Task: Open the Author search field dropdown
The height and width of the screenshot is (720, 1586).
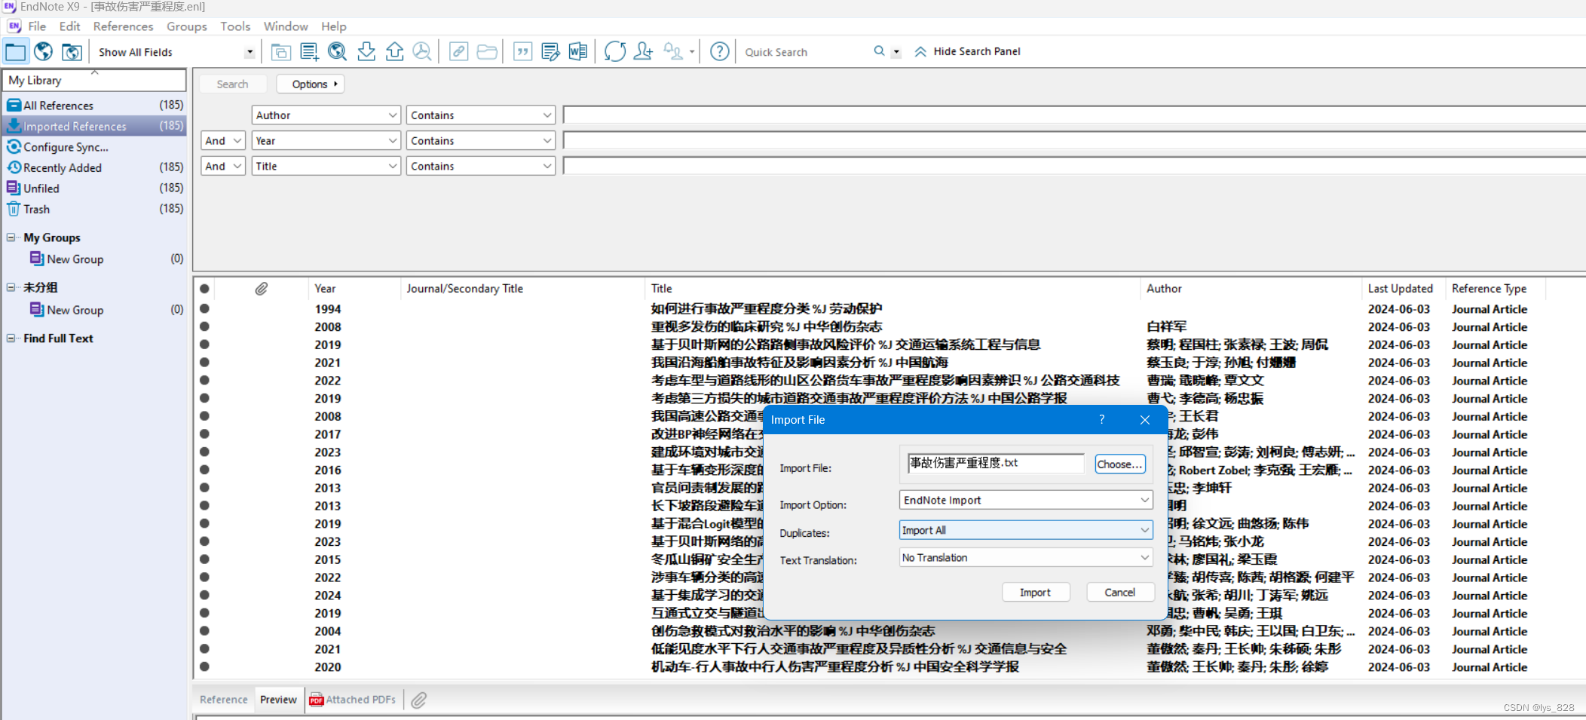Action: [326, 115]
